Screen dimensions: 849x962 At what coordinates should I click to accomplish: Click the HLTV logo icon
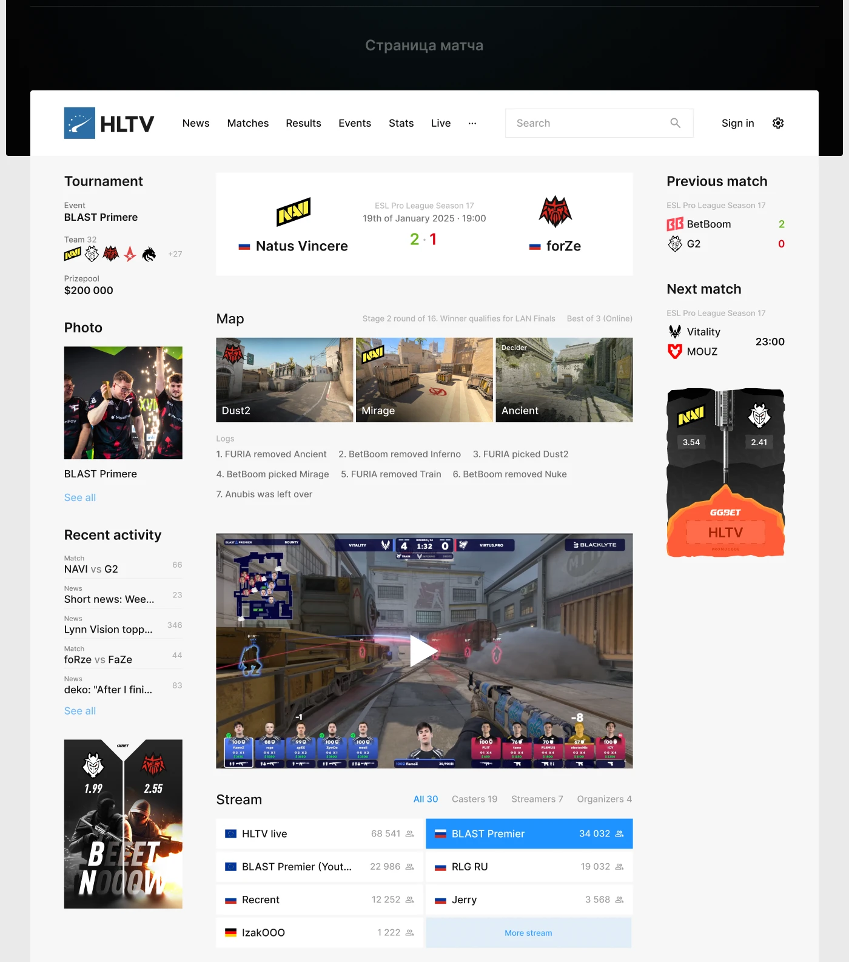coord(79,123)
